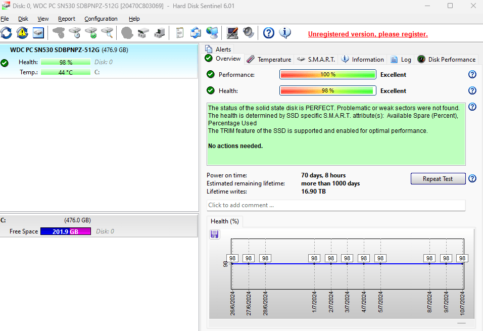This screenshot has width=483, height=331.
Task: Click the globe network toolbar icon
Action: pyautogui.click(x=213, y=33)
